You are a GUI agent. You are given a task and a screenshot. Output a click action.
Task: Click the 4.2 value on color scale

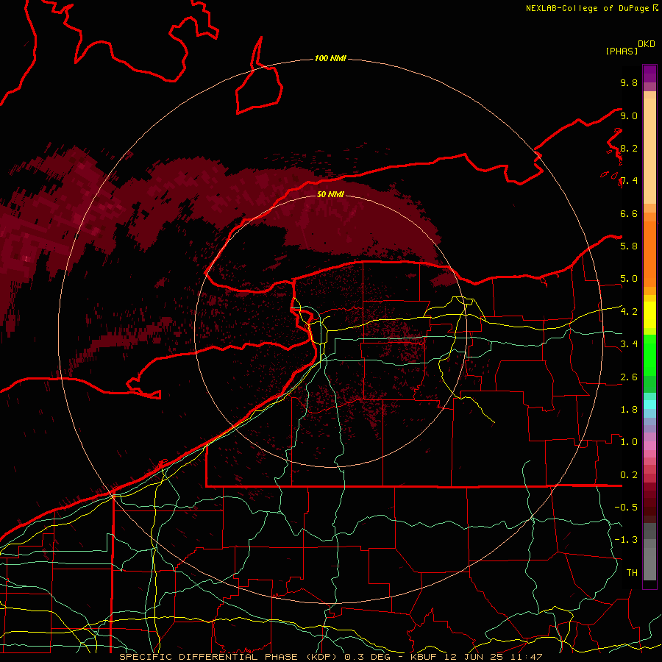click(x=629, y=312)
